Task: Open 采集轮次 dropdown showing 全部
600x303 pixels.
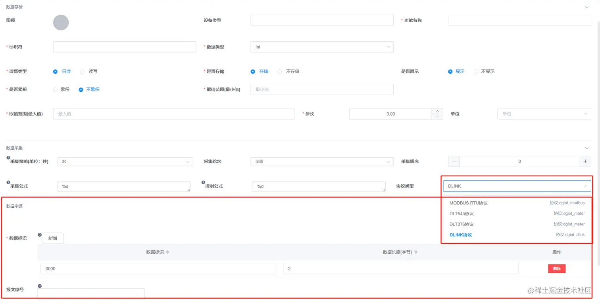Action: pos(322,162)
